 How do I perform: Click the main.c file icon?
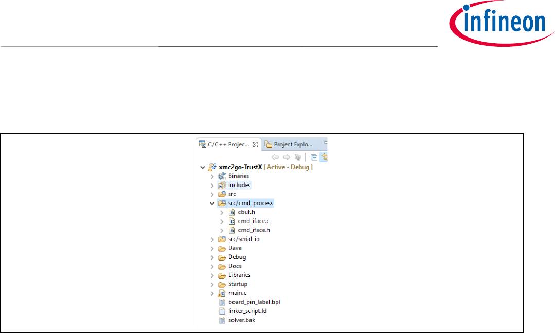click(222, 293)
